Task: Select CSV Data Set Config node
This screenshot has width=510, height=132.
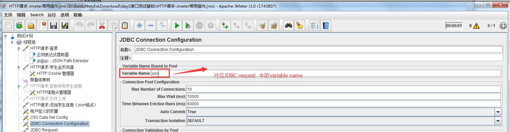Action: (49, 117)
